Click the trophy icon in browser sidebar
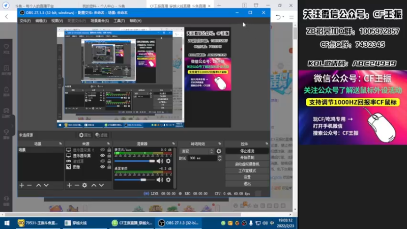This screenshot has width=407, height=229. click(6, 132)
